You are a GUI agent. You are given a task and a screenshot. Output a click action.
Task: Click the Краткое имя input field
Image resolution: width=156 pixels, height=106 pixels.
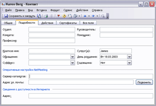52,51
